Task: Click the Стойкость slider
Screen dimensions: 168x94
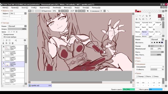Action: pos(157,69)
